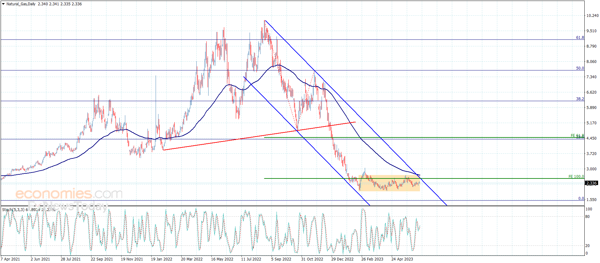Screen dimensions: 600x263
Task: Select the 22 Sep 2021 date label
Action: (102, 259)
